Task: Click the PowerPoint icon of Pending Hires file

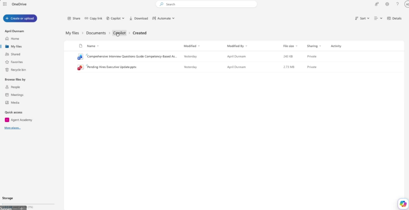Action: click(x=80, y=67)
